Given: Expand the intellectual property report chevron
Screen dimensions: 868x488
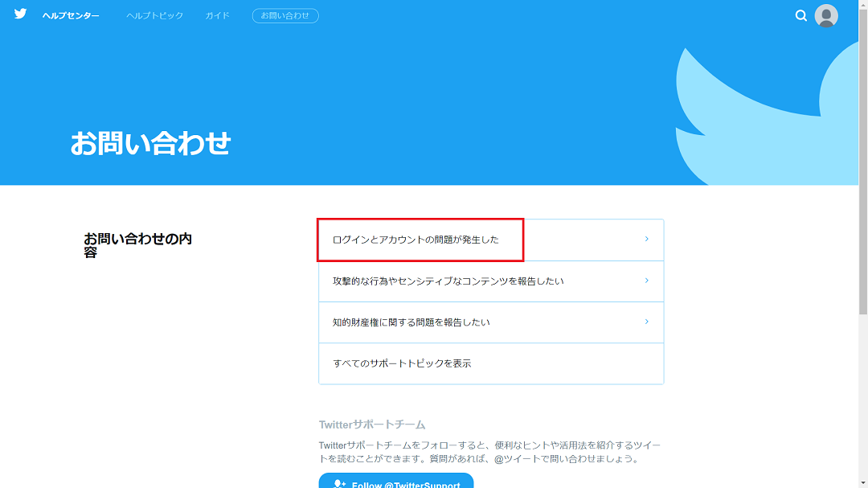Looking at the screenshot, I should point(646,322).
